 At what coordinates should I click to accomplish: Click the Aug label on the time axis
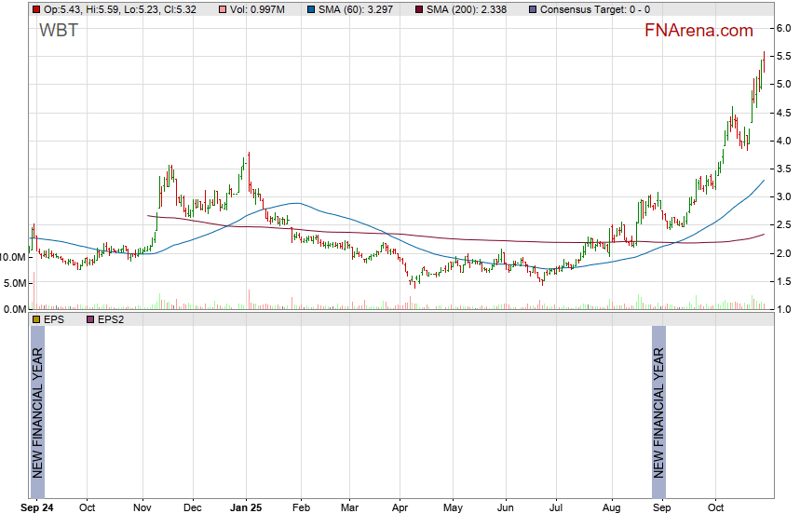click(x=612, y=508)
